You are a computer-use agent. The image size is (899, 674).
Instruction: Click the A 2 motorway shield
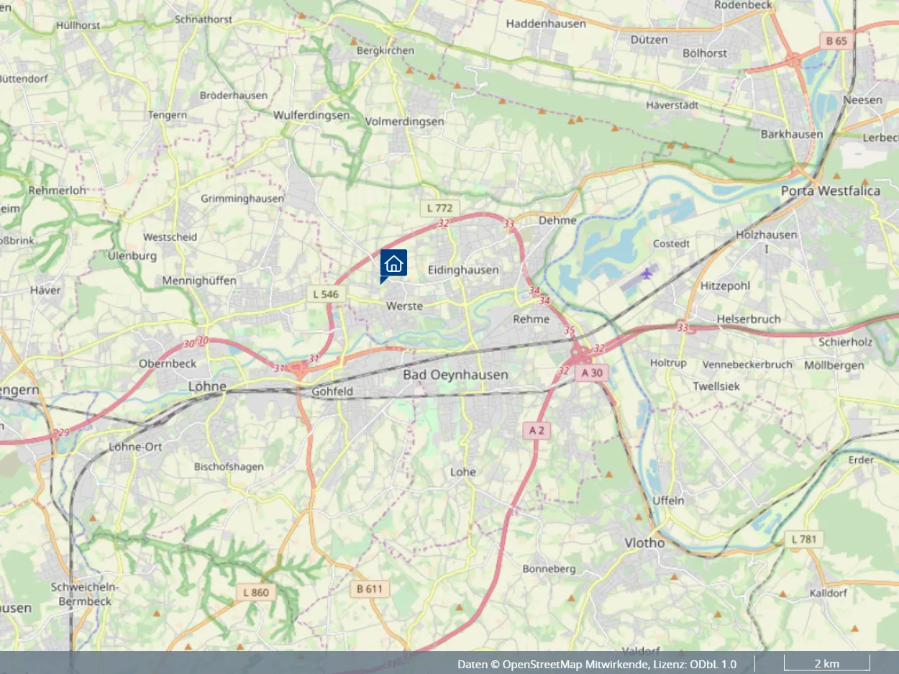pos(537,430)
